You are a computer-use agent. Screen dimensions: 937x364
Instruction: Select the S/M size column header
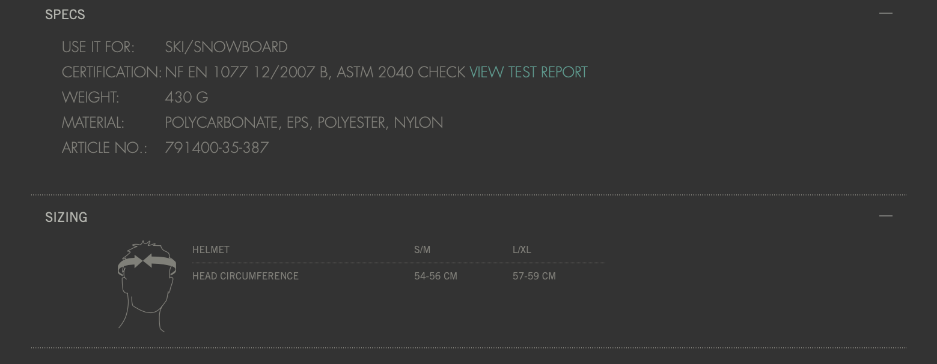coord(422,250)
